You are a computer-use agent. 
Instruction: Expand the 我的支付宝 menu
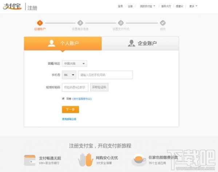coord(147,6)
